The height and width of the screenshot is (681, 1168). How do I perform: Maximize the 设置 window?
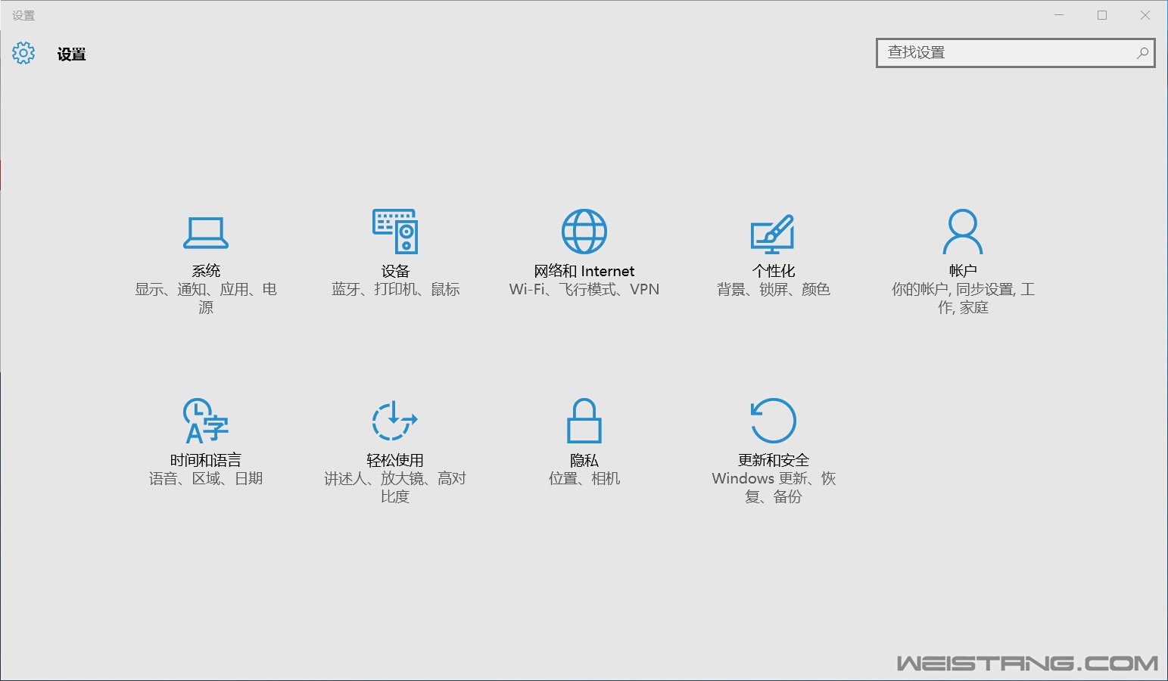click(x=1102, y=15)
